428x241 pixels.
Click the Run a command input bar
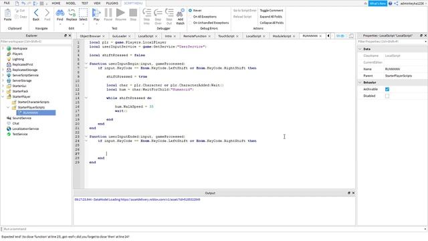pos(214,229)
